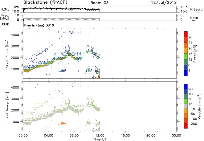Click the 08:00 time axis label
This screenshot has width=204, height=141.
(74, 136)
